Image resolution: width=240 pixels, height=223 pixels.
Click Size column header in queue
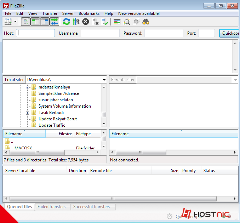(x=166, y=171)
